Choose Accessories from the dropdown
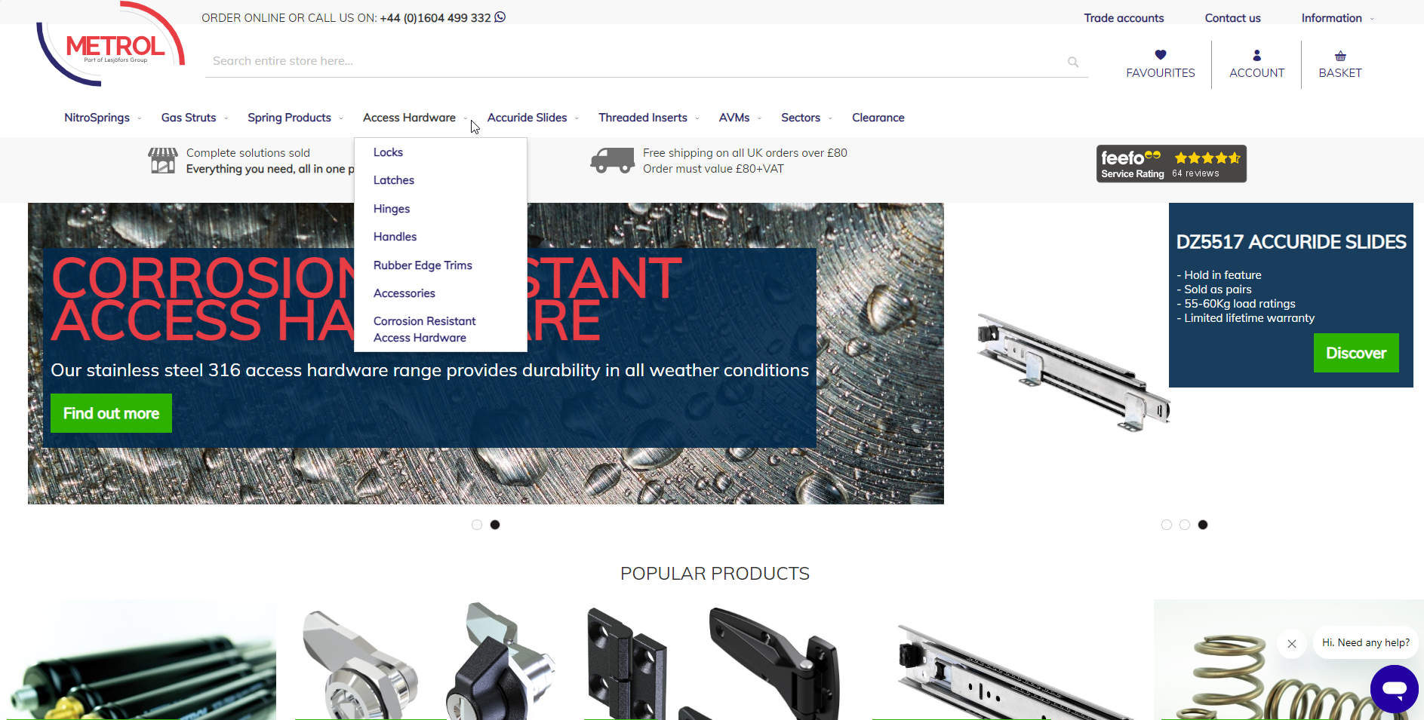This screenshot has width=1424, height=720. [x=404, y=293]
